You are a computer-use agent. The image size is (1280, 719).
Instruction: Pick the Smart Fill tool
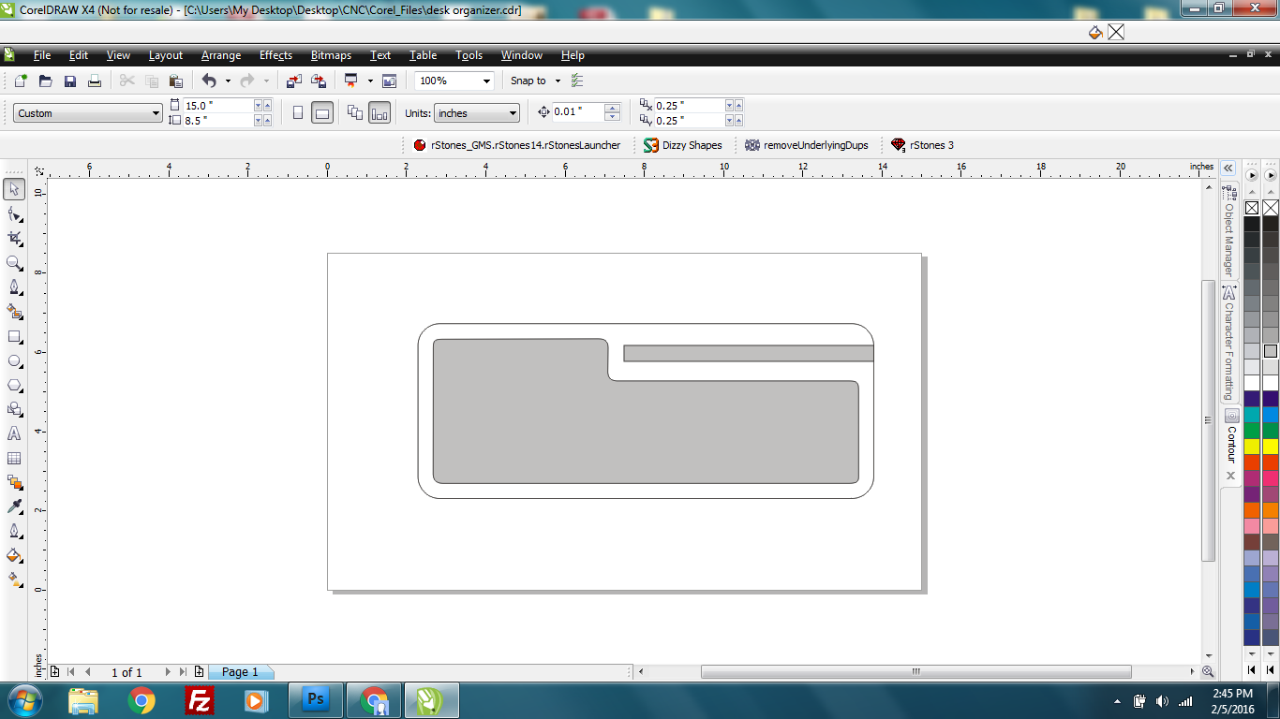click(x=14, y=312)
